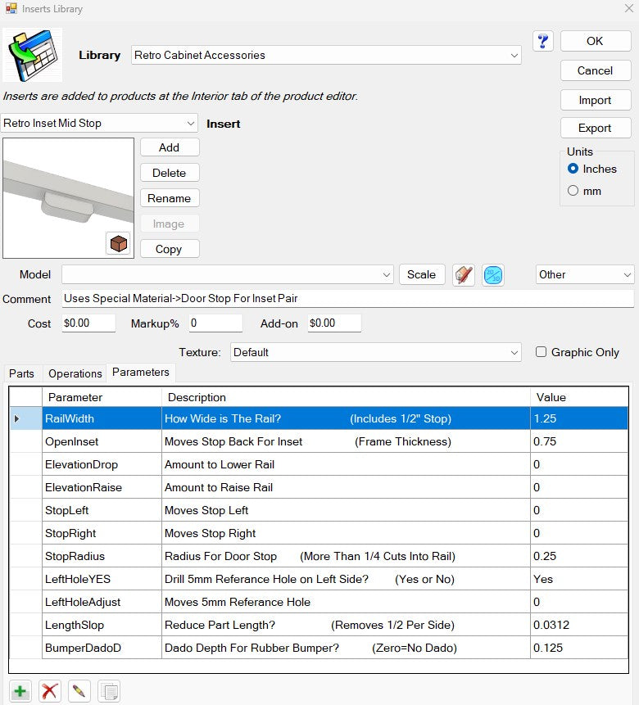The width and height of the screenshot is (639, 705).
Task: Enable the Graphic Only checkbox
Action: pos(541,352)
